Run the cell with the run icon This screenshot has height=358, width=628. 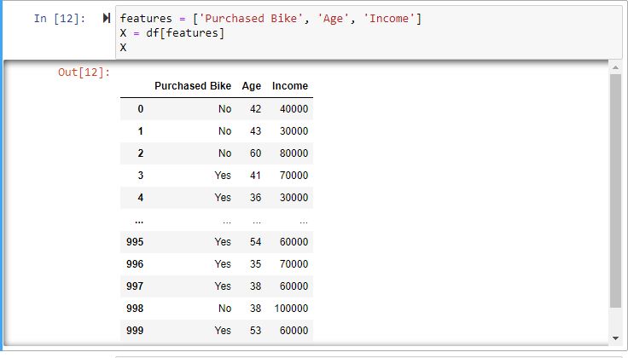[107, 19]
